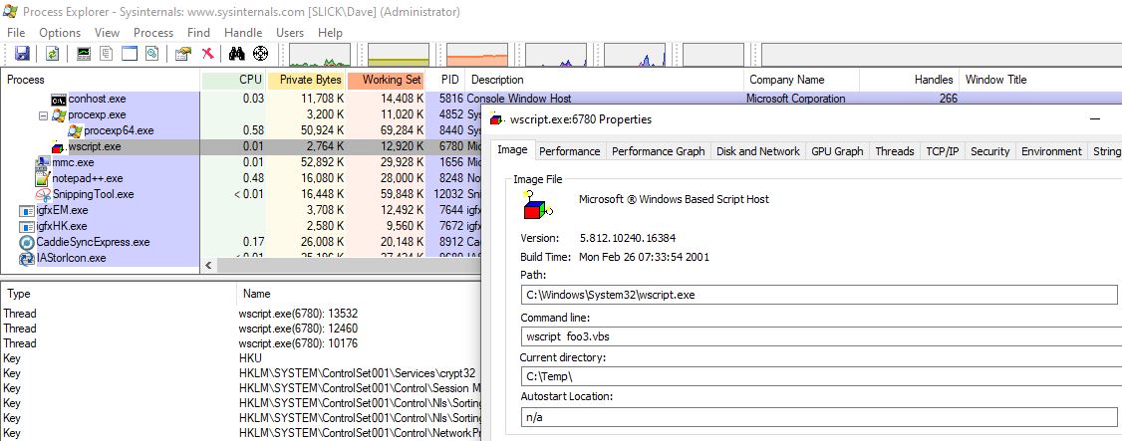The width and height of the screenshot is (1122, 441).
Task: Click the yellow commit history mini graph
Action: (x=399, y=55)
